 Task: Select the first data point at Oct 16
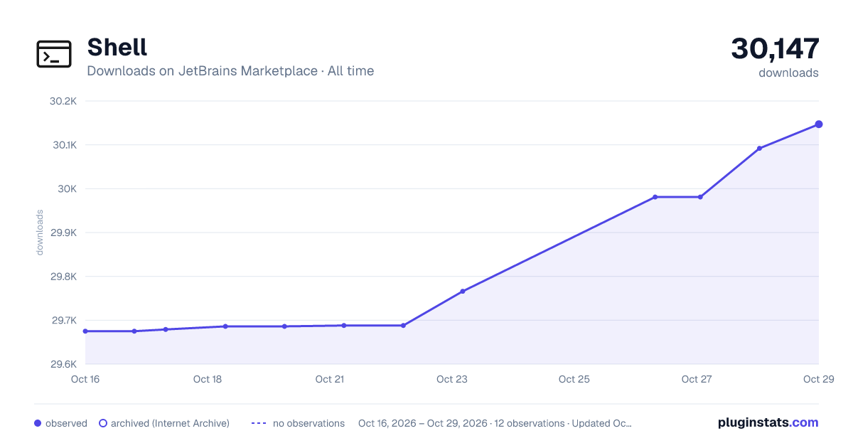click(x=85, y=331)
